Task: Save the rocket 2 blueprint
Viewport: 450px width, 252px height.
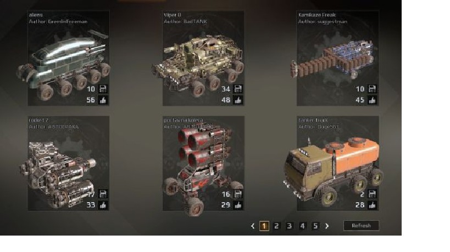Action: pos(103,193)
